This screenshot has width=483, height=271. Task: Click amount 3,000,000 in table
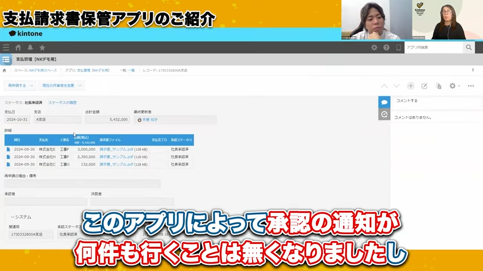(x=86, y=149)
